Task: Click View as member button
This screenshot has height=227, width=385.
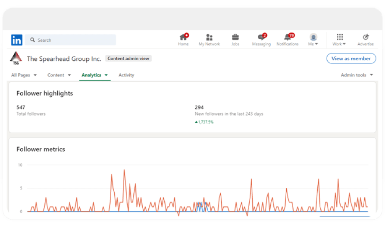Action: (351, 59)
